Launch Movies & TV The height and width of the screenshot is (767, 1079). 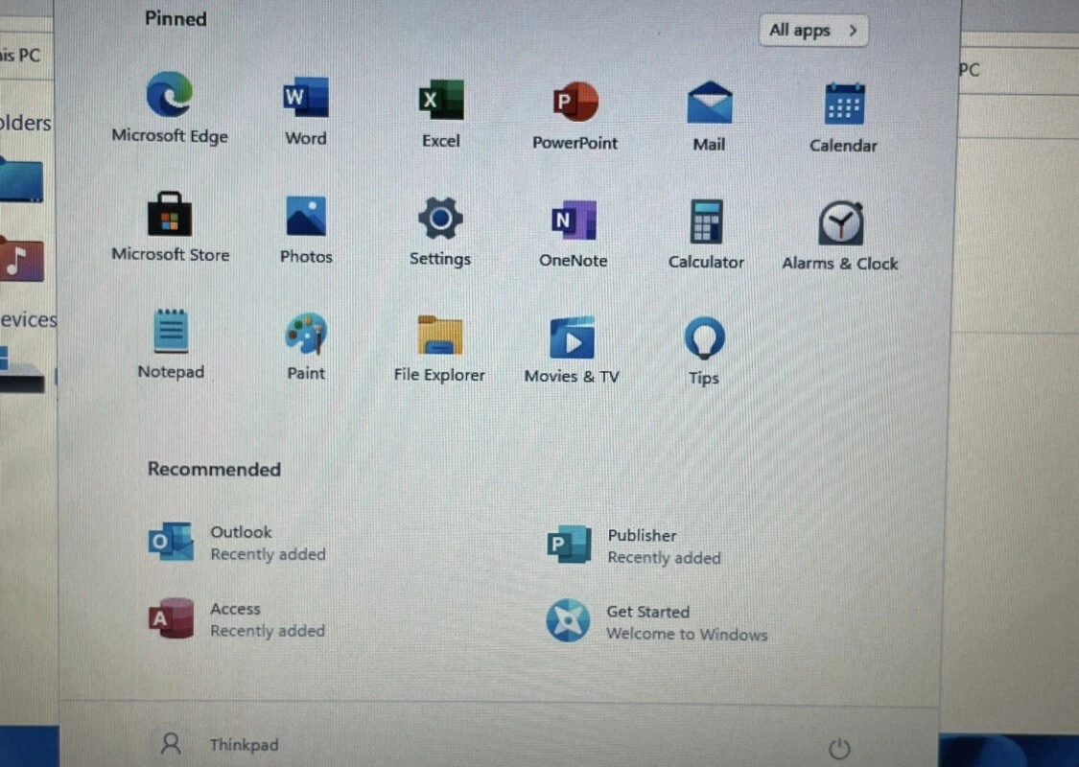point(572,350)
